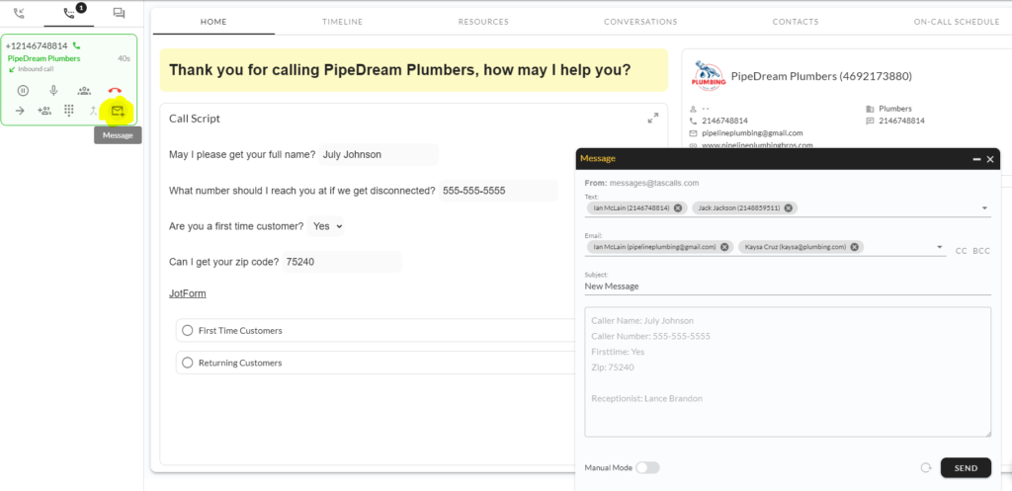Click the callback number field 555-555-5555
Viewport: 1012px width, 491px height.
pyautogui.click(x=498, y=191)
